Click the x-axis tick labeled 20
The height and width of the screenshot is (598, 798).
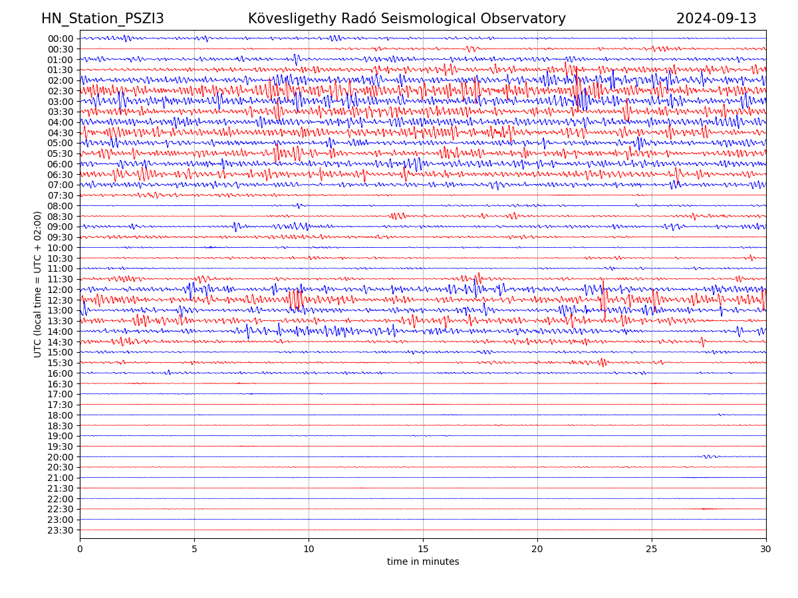point(537,549)
